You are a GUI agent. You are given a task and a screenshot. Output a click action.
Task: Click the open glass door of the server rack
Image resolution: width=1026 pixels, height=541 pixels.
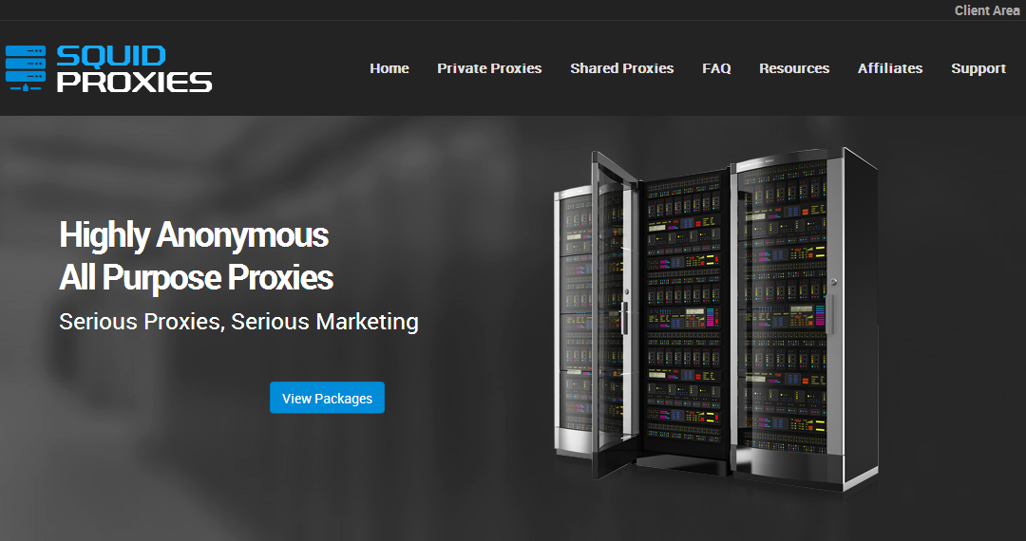[615, 312]
